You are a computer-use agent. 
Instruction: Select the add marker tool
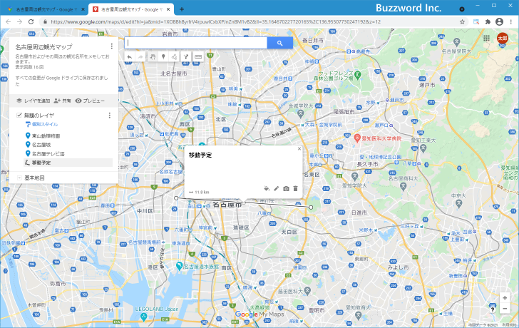point(163,57)
